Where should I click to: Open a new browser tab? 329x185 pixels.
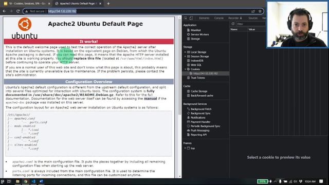point(108,4)
